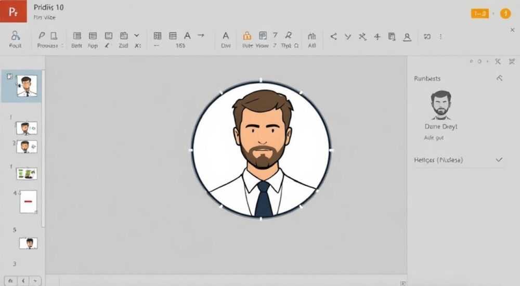
Task: Click the Runbests panel heading
Action: click(x=427, y=79)
